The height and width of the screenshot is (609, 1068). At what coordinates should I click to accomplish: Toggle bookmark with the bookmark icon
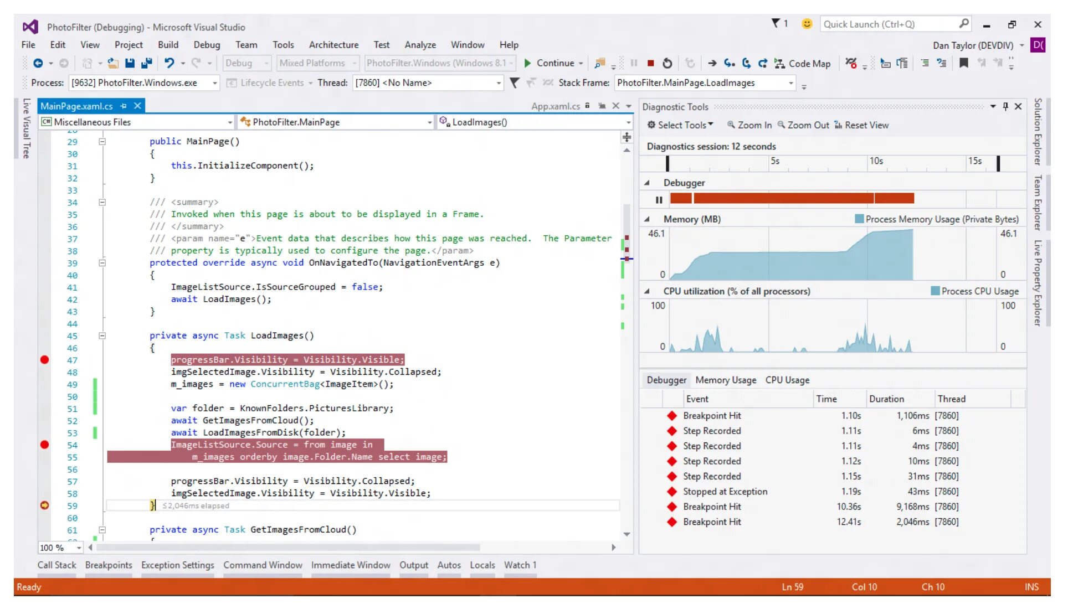coord(964,63)
